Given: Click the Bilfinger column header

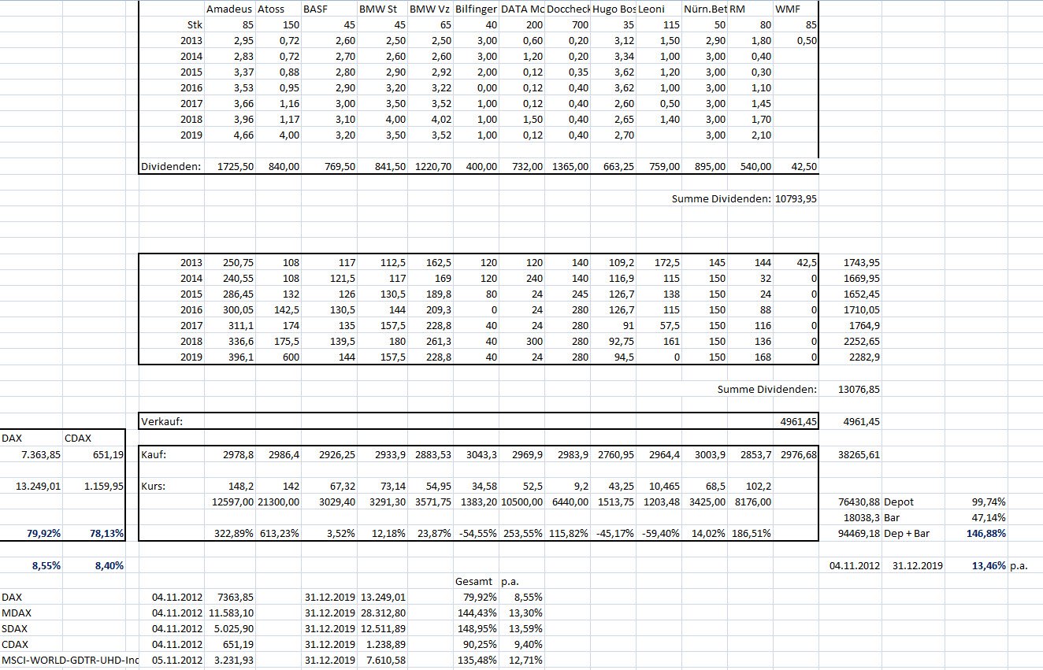Looking at the screenshot, I should coord(476,9).
